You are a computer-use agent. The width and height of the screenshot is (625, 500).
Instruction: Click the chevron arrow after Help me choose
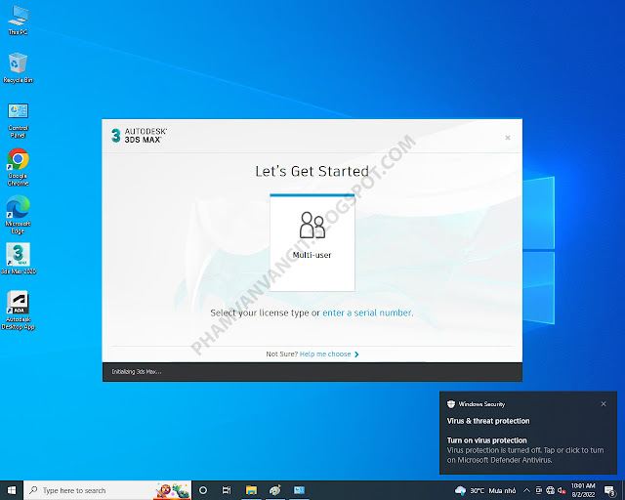click(x=356, y=354)
